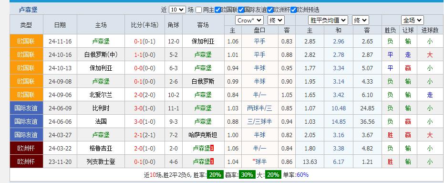Click the green 30% badge after 赢率
This screenshot has height=183, width=444.
point(247,175)
